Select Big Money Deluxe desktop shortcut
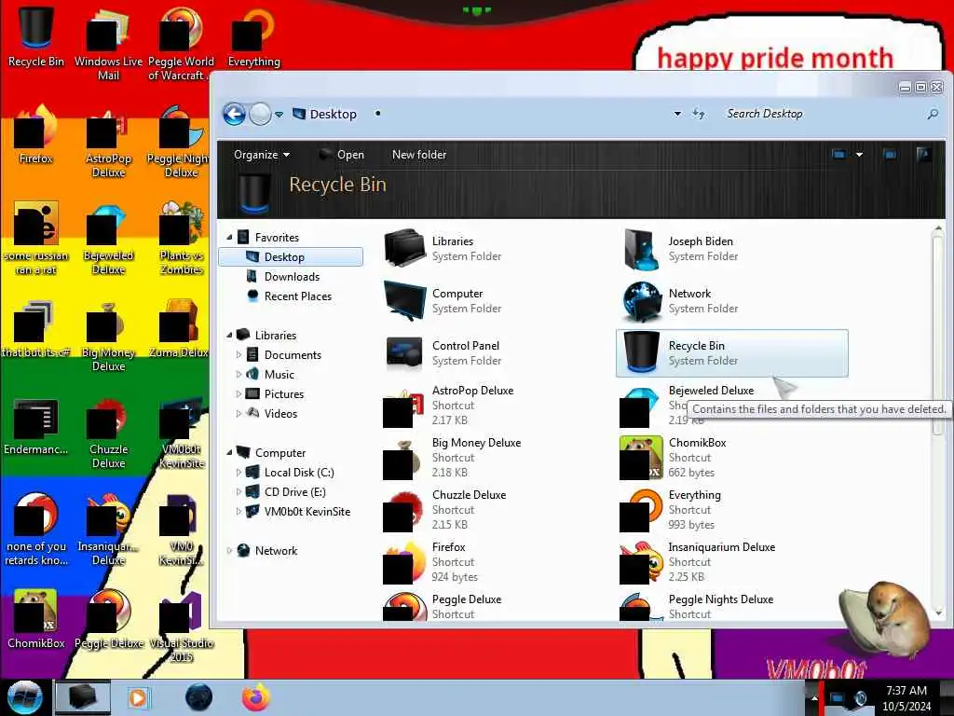 click(108, 336)
